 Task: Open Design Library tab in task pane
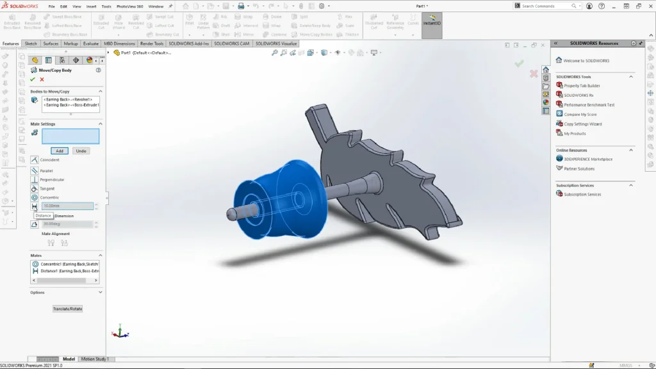tap(546, 78)
